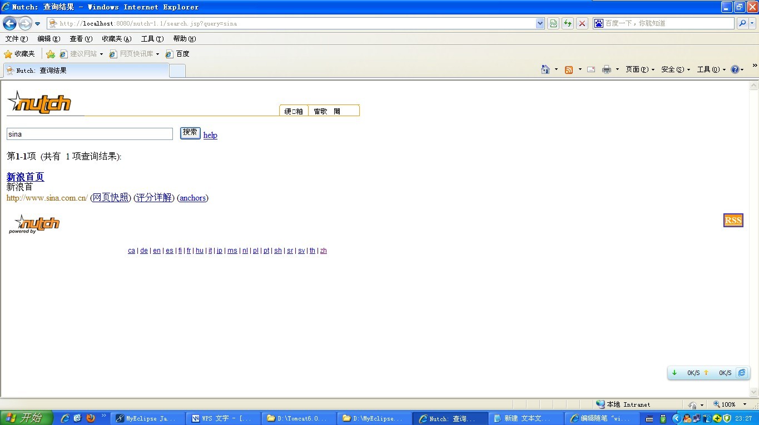Expand search provider dropdown next to magnifier
The height and width of the screenshot is (425, 759).
(752, 23)
